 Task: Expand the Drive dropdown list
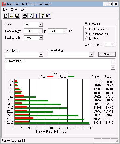point(41,25)
